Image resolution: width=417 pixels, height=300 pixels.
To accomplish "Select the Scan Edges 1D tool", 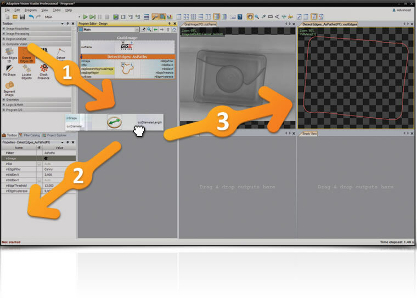I will click(x=9, y=55).
